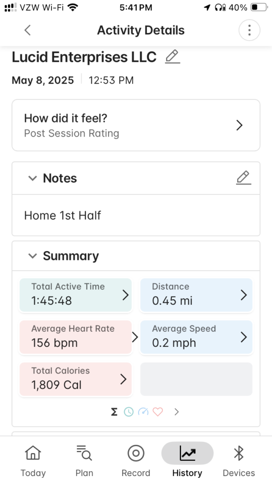Select the heart summary icon

pyautogui.click(x=158, y=412)
